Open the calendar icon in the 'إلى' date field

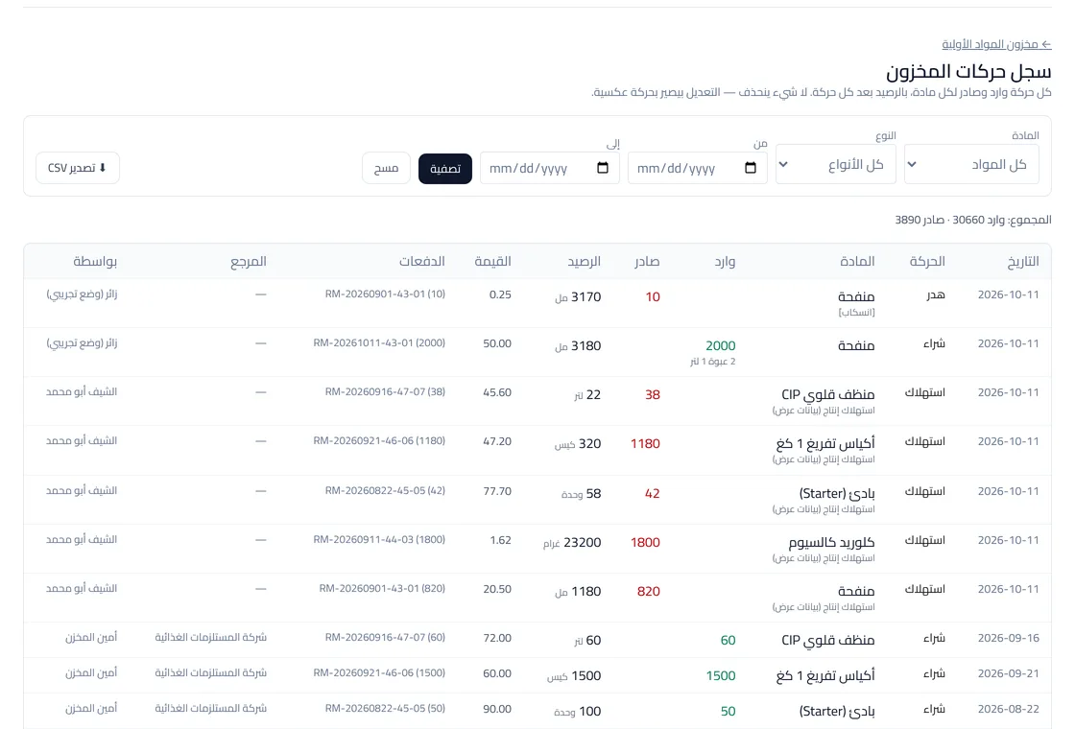(603, 168)
